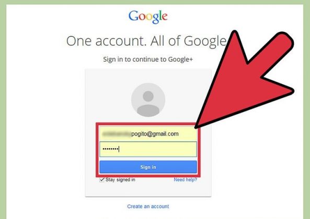Click the Google+ word in the subtitle
This screenshot has height=219, width=310.
180,59
